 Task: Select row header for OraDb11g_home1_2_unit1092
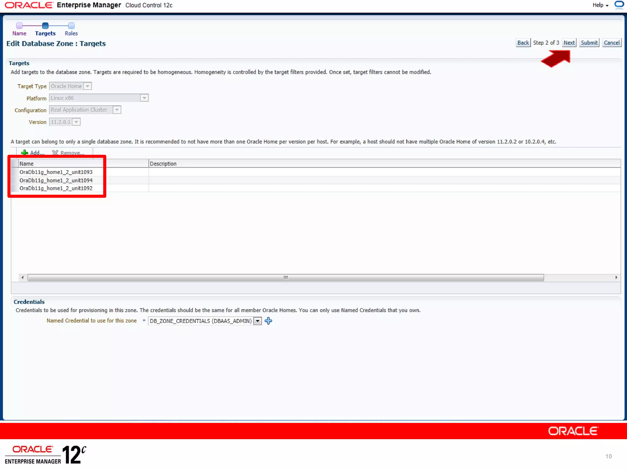[x=15, y=188]
